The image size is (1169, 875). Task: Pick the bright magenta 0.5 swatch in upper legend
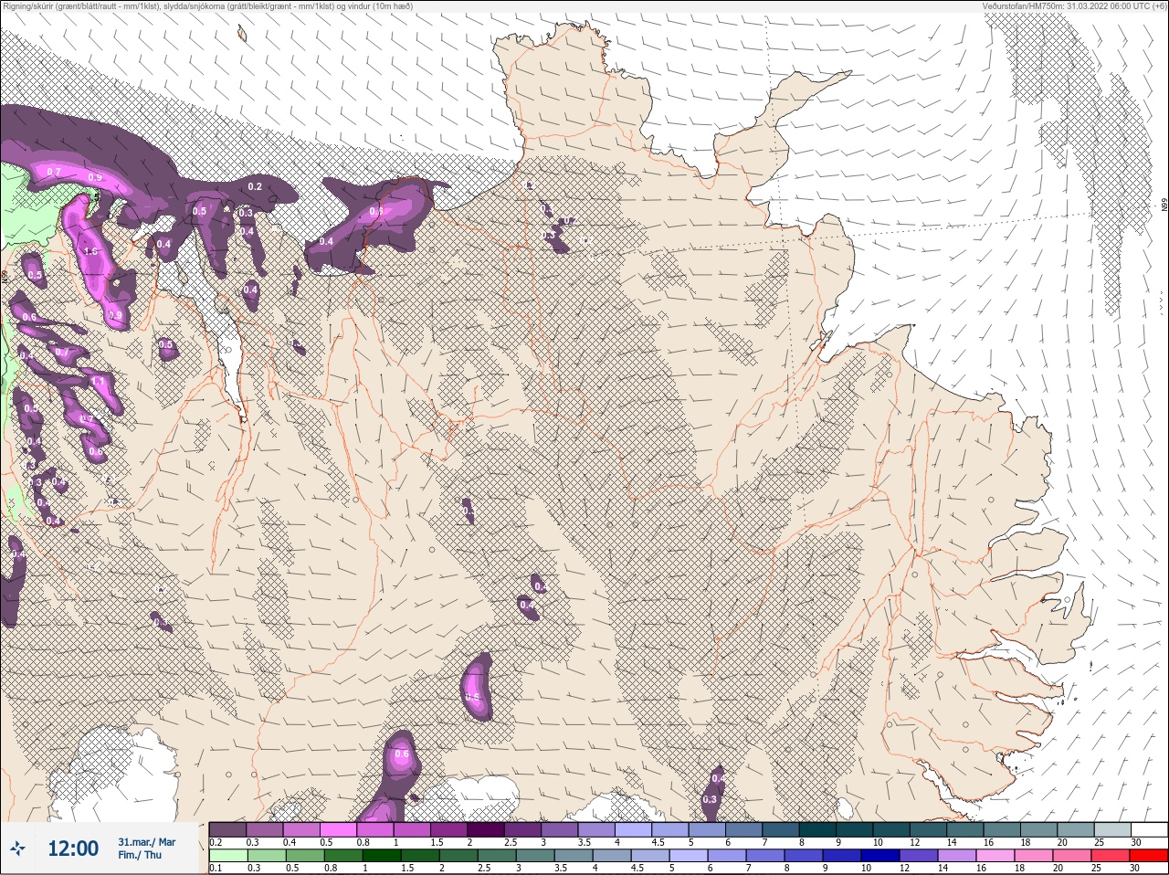pos(340,829)
